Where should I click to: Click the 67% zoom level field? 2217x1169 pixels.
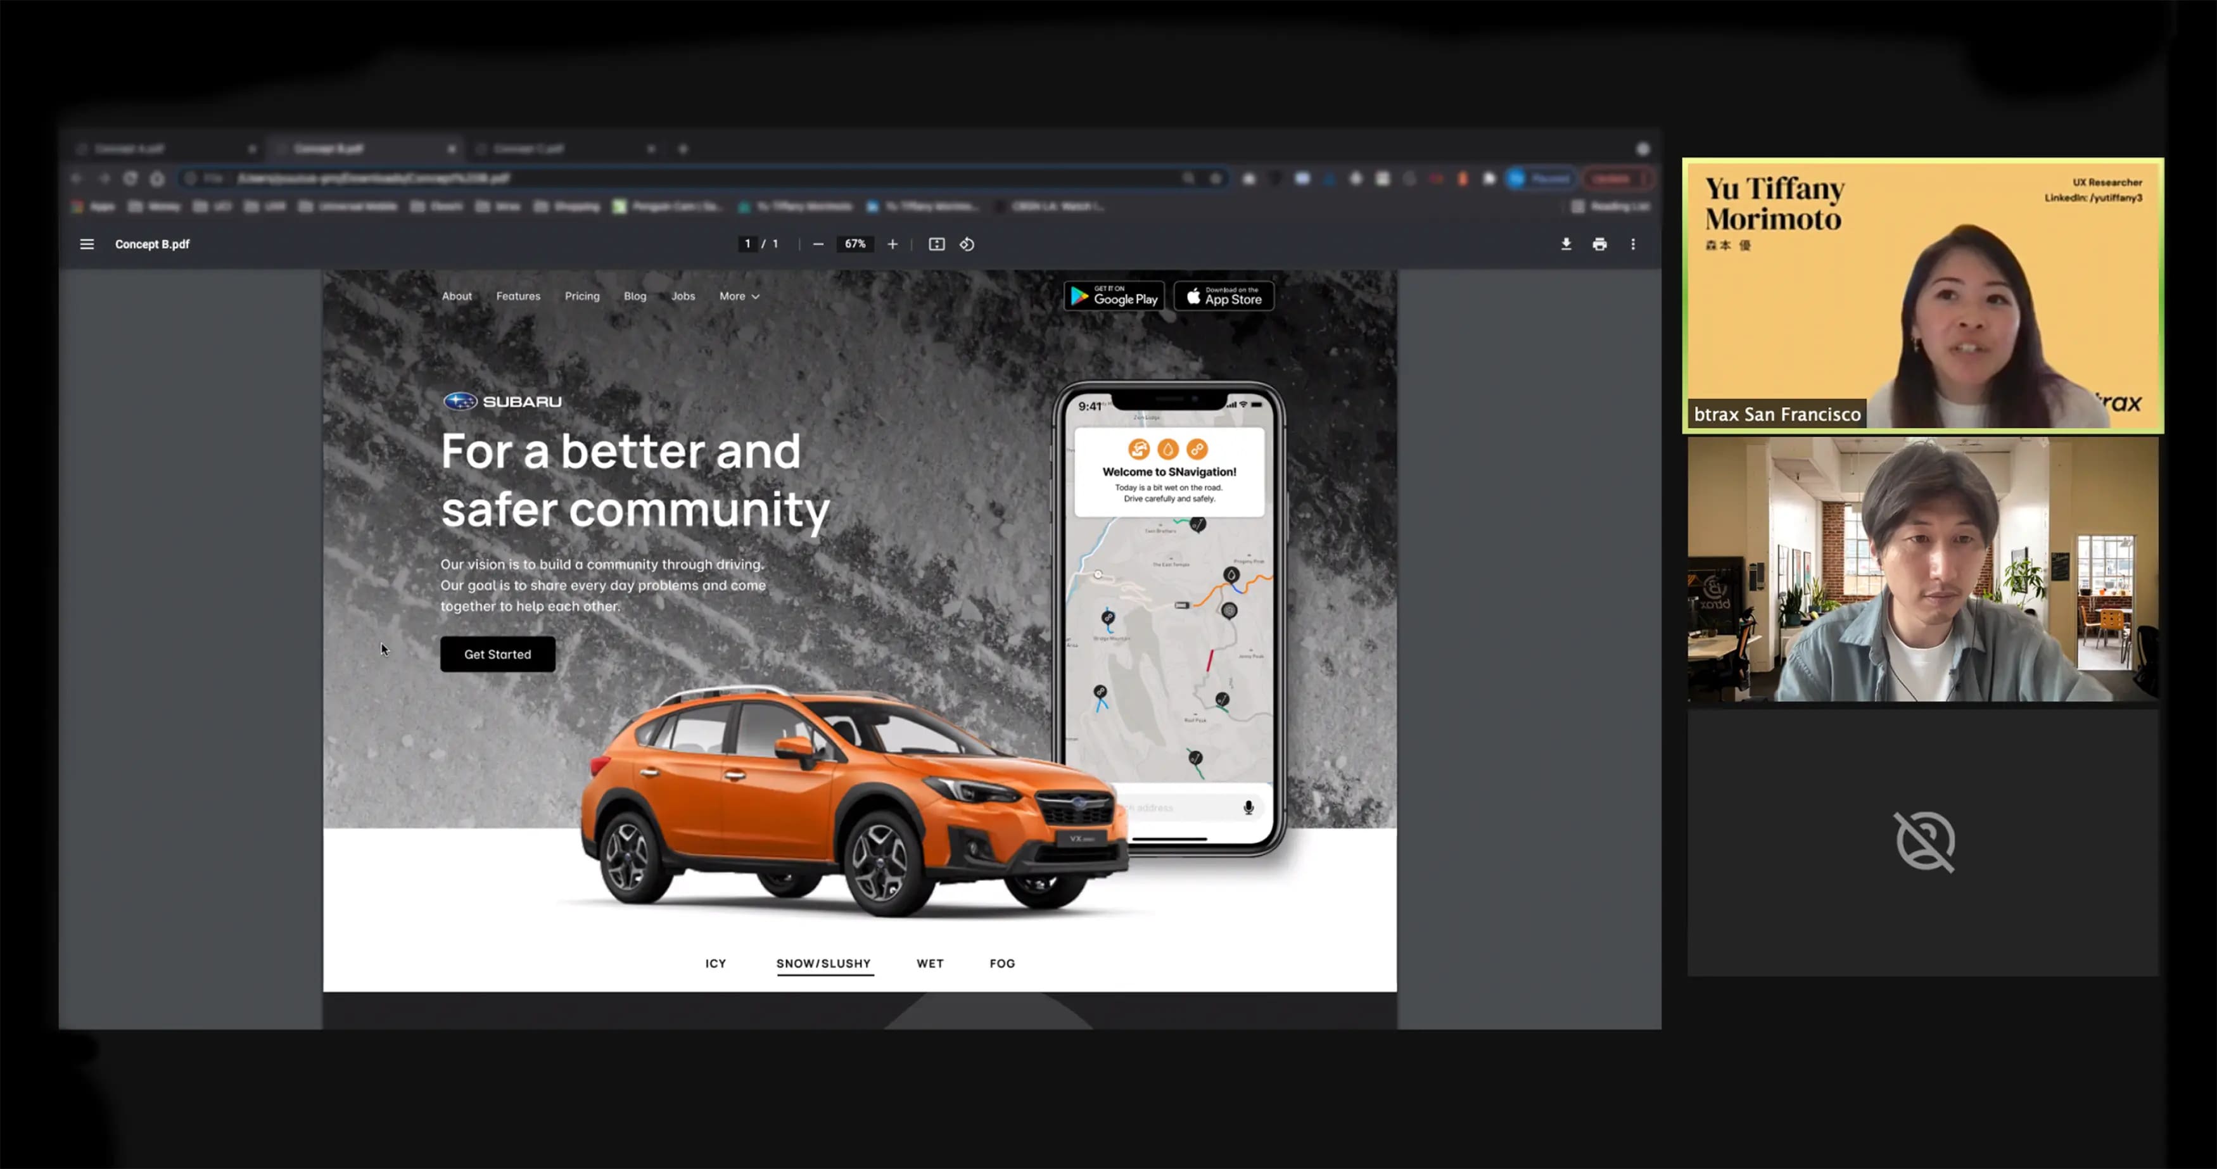854,244
